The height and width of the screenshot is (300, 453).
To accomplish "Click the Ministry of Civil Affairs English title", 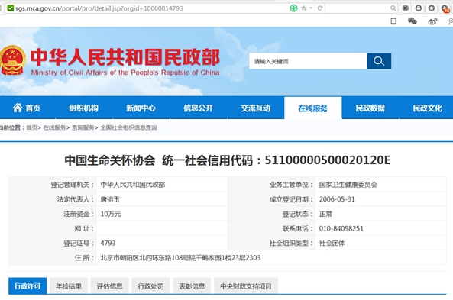I will (x=125, y=73).
